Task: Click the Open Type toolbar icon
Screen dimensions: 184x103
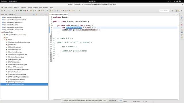Action: coord(39,11)
